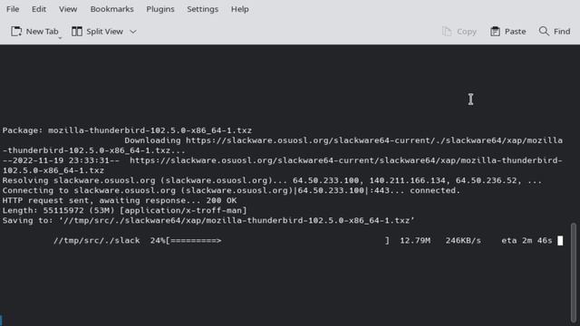
Task: Click the Find toolbar label
Action: point(562,32)
